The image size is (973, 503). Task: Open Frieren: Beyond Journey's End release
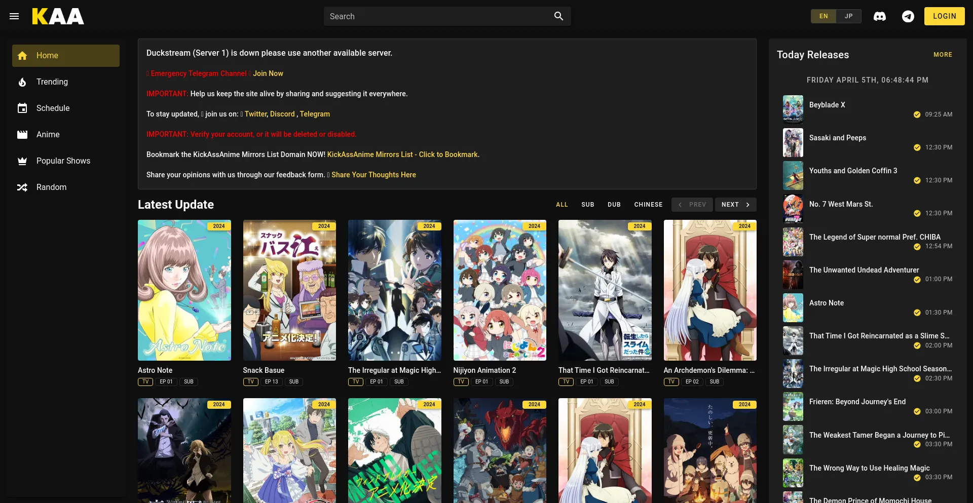coord(857,402)
